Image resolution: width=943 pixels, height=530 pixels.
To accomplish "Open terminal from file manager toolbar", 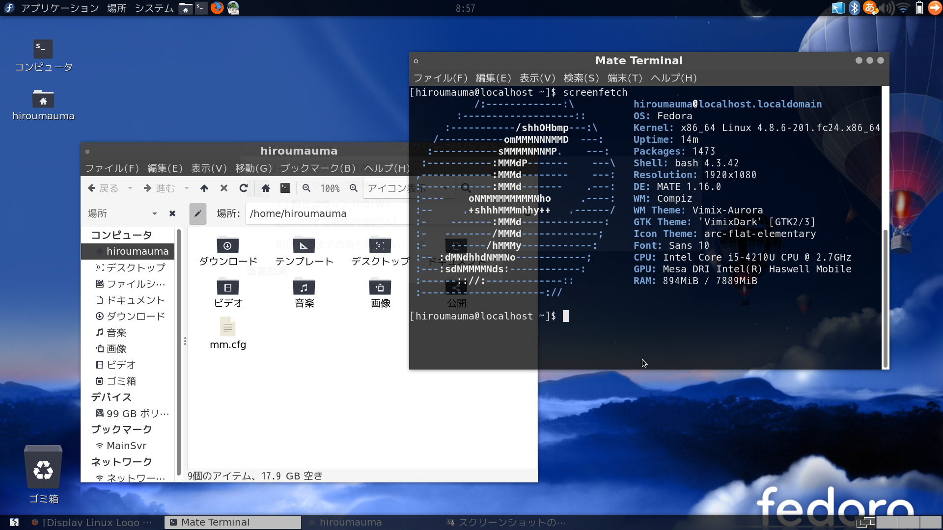I will click(285, 188).
